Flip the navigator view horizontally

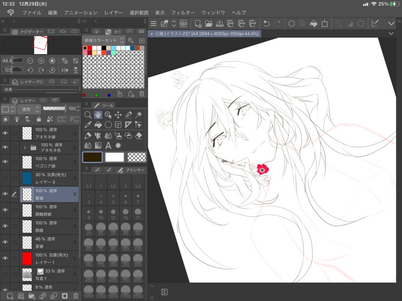click(65, 70)
